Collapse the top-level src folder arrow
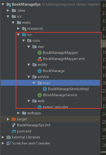Viewport: 106px width, 155px height. coord(8,16)
